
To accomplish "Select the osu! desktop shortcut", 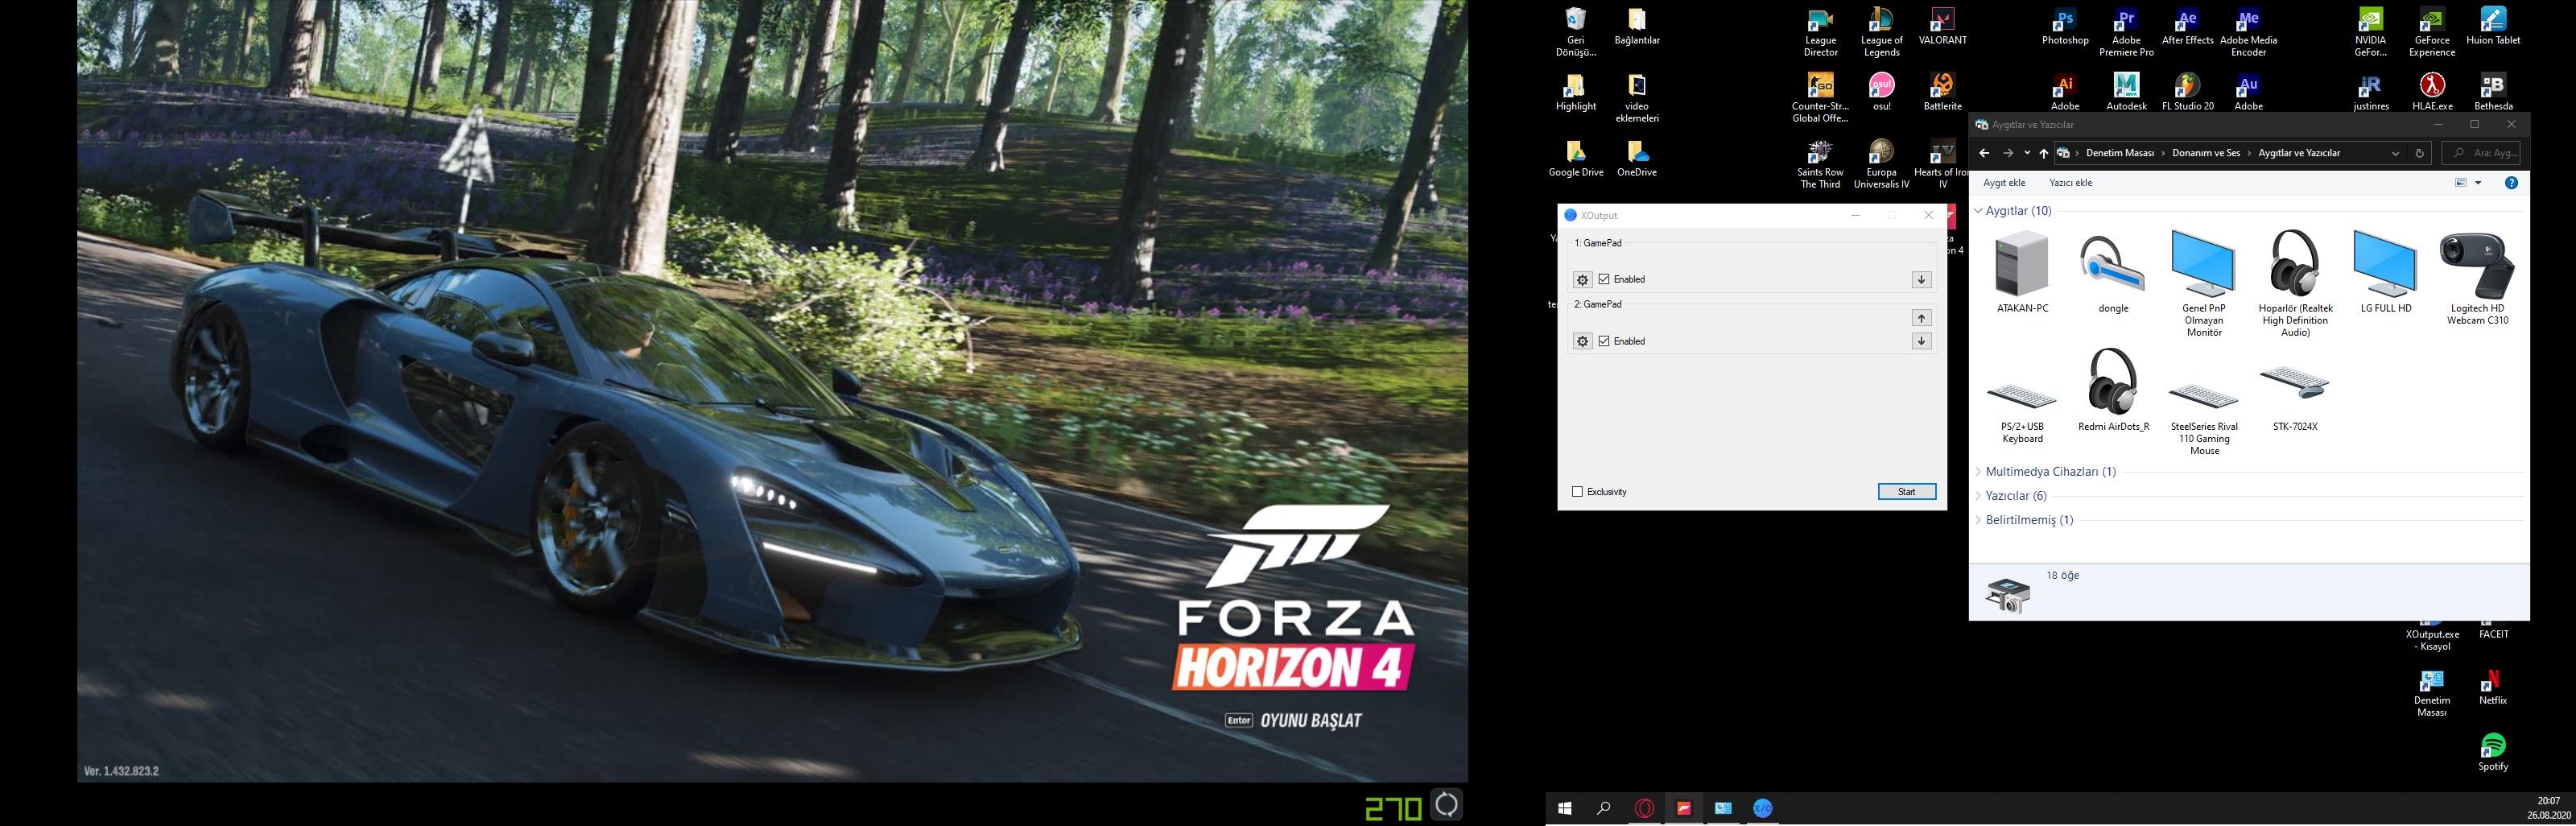I will pos(1881,92).
